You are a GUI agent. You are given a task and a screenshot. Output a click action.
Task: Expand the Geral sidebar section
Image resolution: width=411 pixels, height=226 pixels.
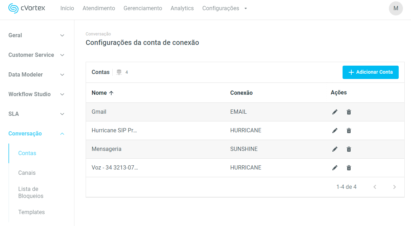37,35
